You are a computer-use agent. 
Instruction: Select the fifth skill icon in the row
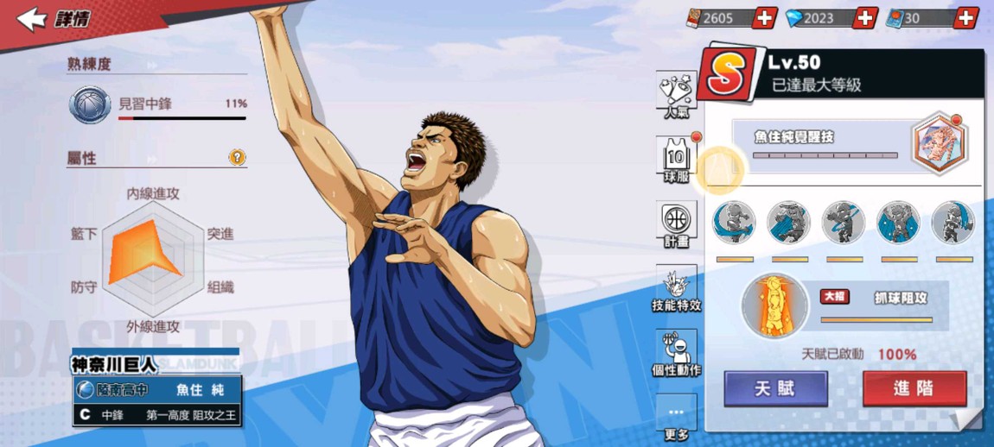pos(953,223)
